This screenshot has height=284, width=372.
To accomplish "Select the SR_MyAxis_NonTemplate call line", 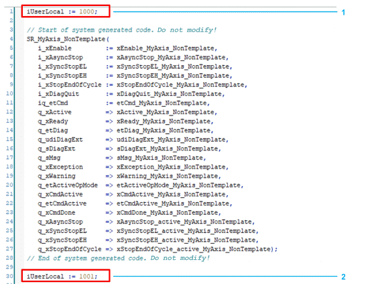I will coord(68,39).
